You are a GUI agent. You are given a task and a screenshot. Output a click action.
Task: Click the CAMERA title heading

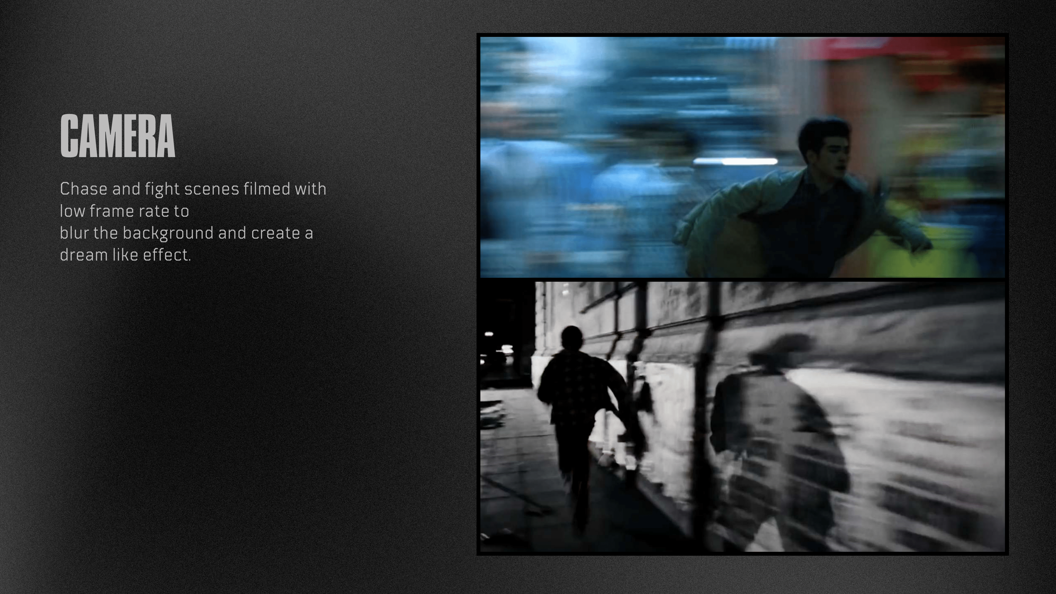pyautogui.click(x=118, y=136)
